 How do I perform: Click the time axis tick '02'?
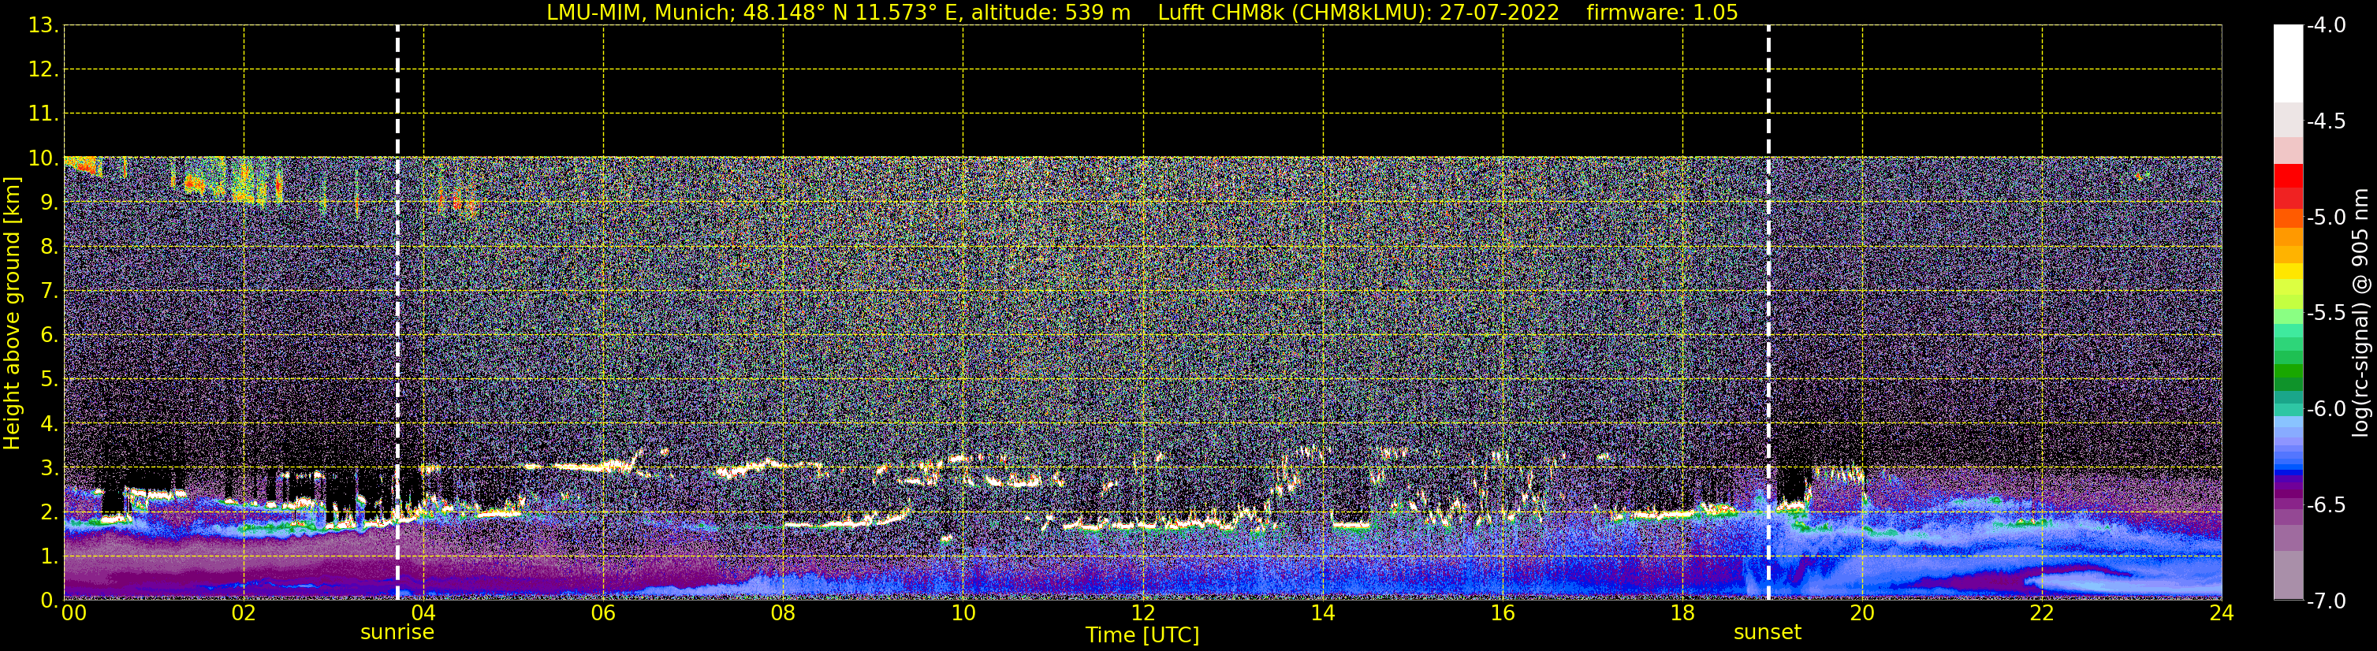coord(244,613)
